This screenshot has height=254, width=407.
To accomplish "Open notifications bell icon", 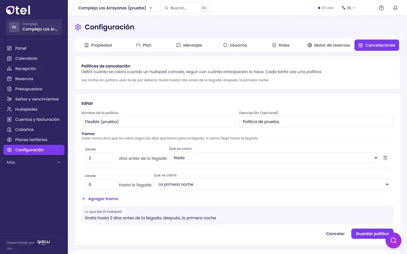I will pos(395,8).
